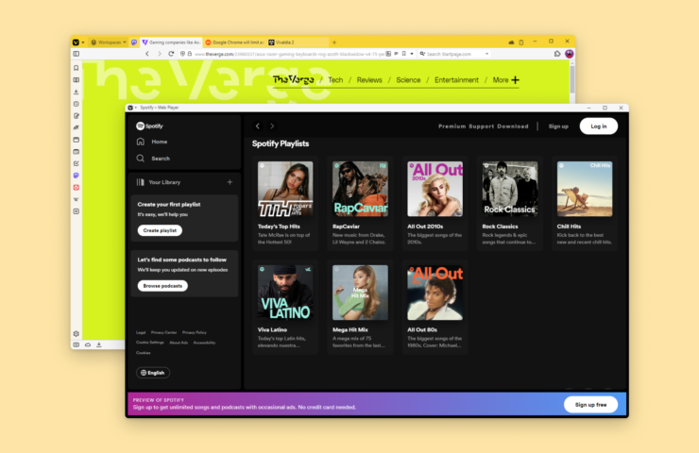Open the Reading List panel in Vivaldi sidebar
This screenshot has height=453, width=699.
pyautogui.click(x=77, y=80)
